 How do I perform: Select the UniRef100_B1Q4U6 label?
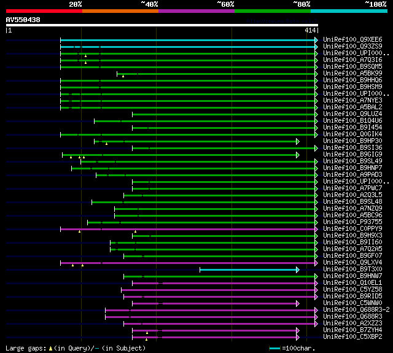[352, 121]
